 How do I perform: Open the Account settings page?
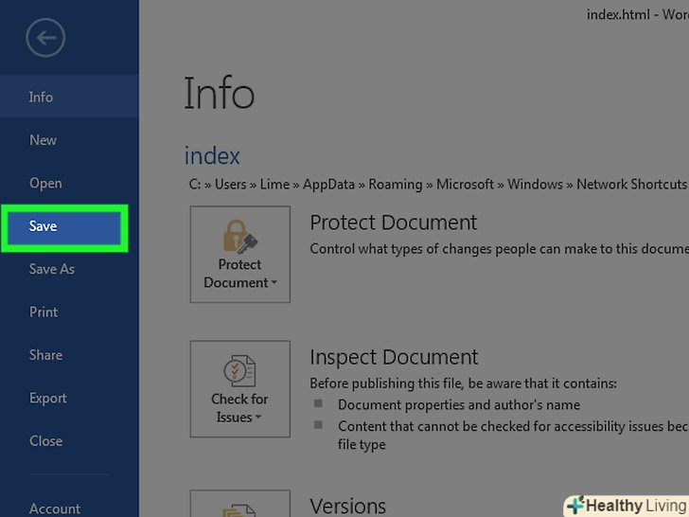tap(55, 508)
